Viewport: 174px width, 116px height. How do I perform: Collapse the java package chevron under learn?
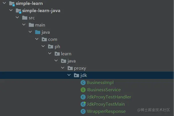pos(56,60)
